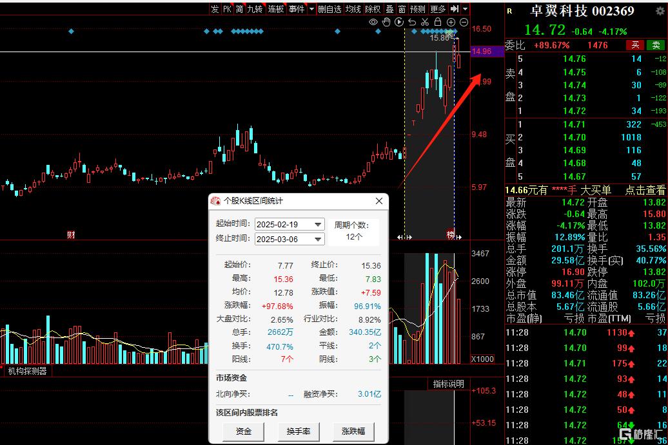Click the 金额 value 340.35亿
The width and height of the screenshot is (668, 445).
[x=365, y=332]
